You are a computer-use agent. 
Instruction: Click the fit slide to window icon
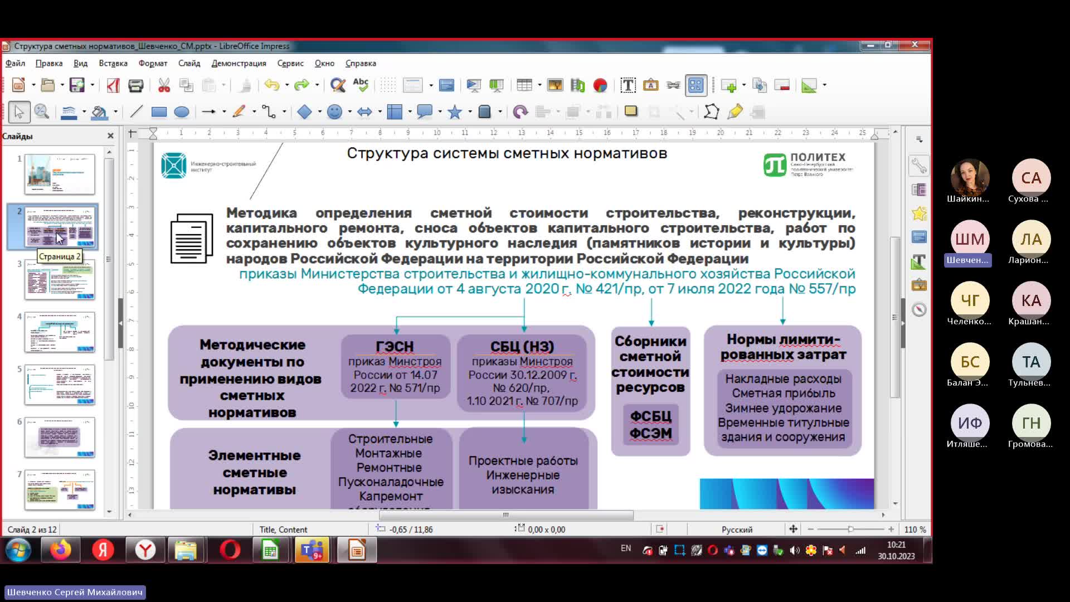tap(793, 529)
